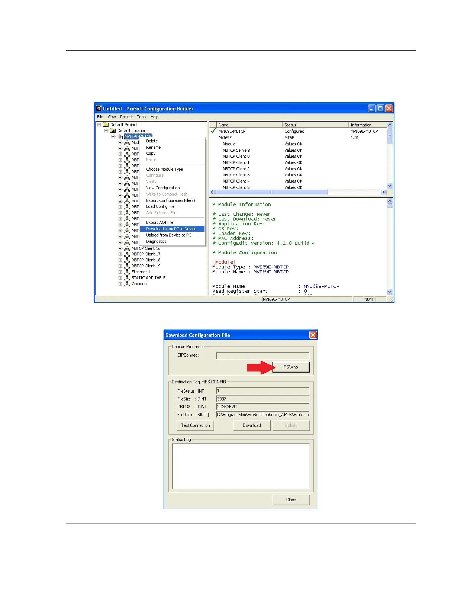
Task: Click the CRC32 value field
Action: pyautogui.click(x=263, y=407)
